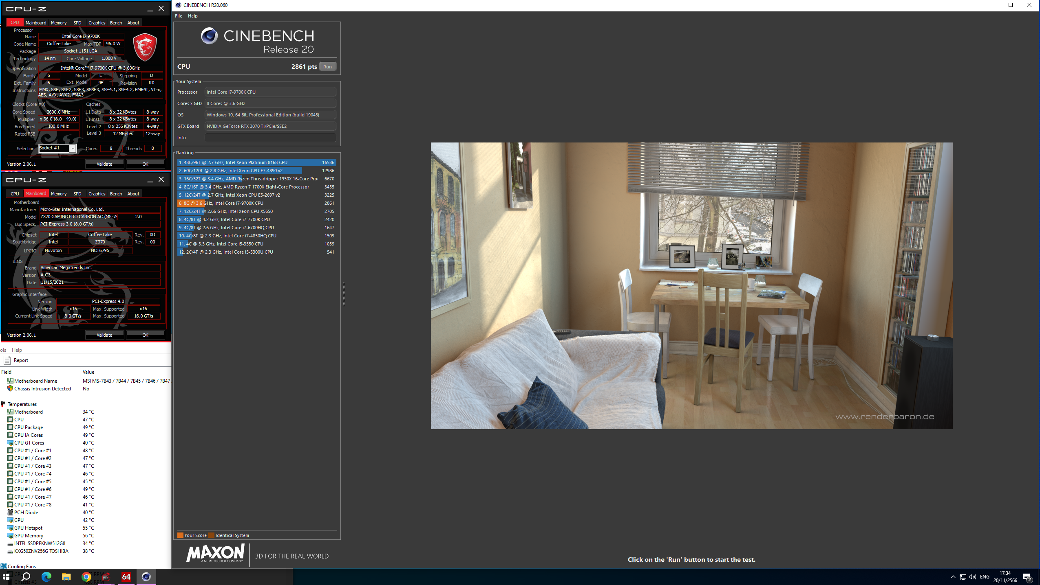Click the Cinebench taskbar icon

(146, 576)
